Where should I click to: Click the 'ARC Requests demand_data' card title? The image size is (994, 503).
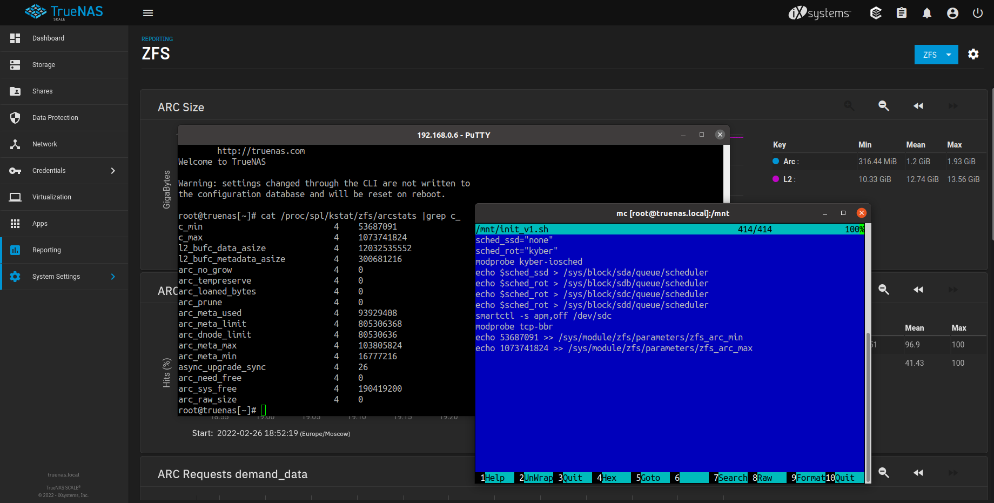[232, 474]
